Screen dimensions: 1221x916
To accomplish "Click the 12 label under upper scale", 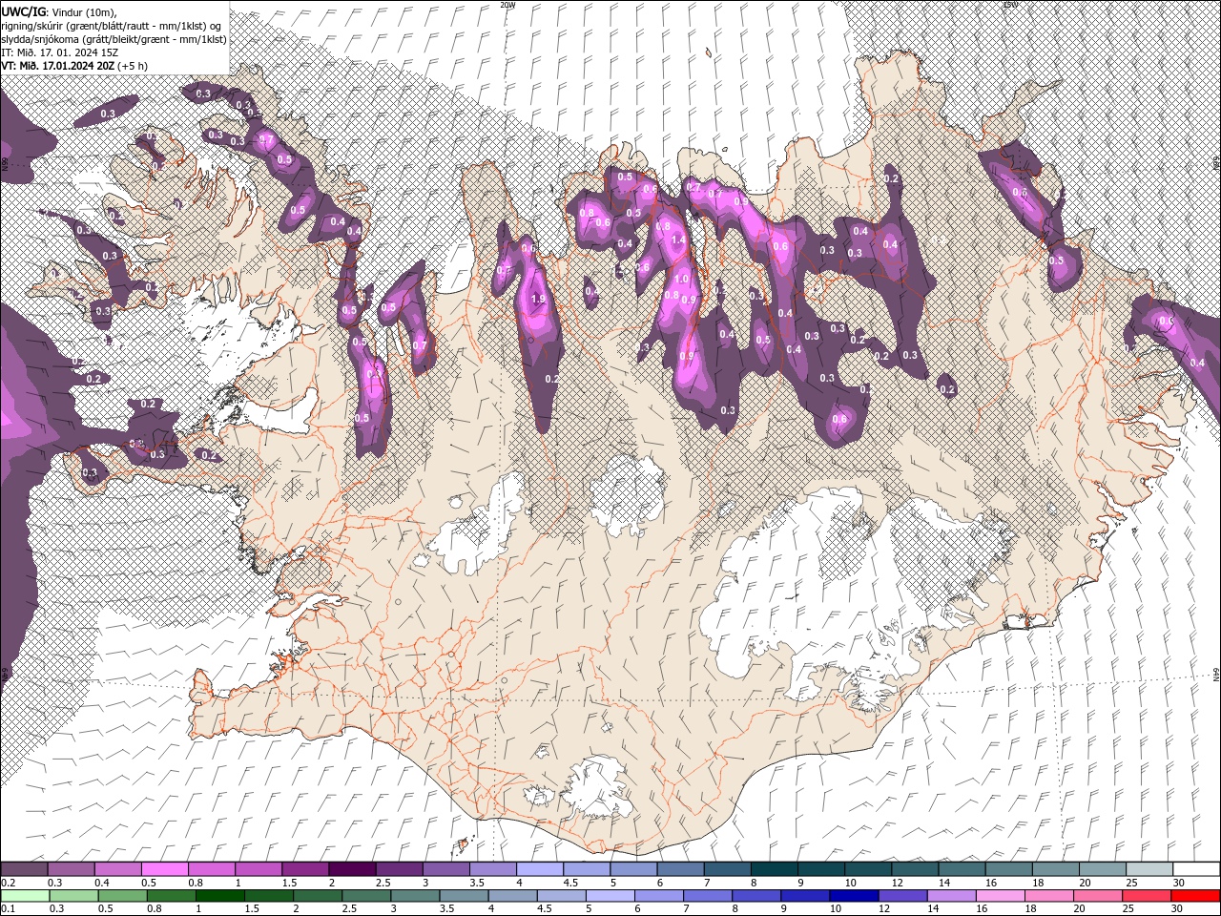I will (896, 883).
